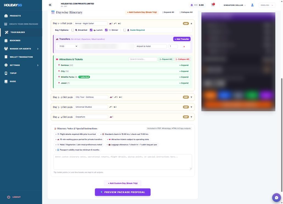Screen dimensions: 283x204
Task: Click the Jewel location pin icon
Action: click(x=59, y=83)
